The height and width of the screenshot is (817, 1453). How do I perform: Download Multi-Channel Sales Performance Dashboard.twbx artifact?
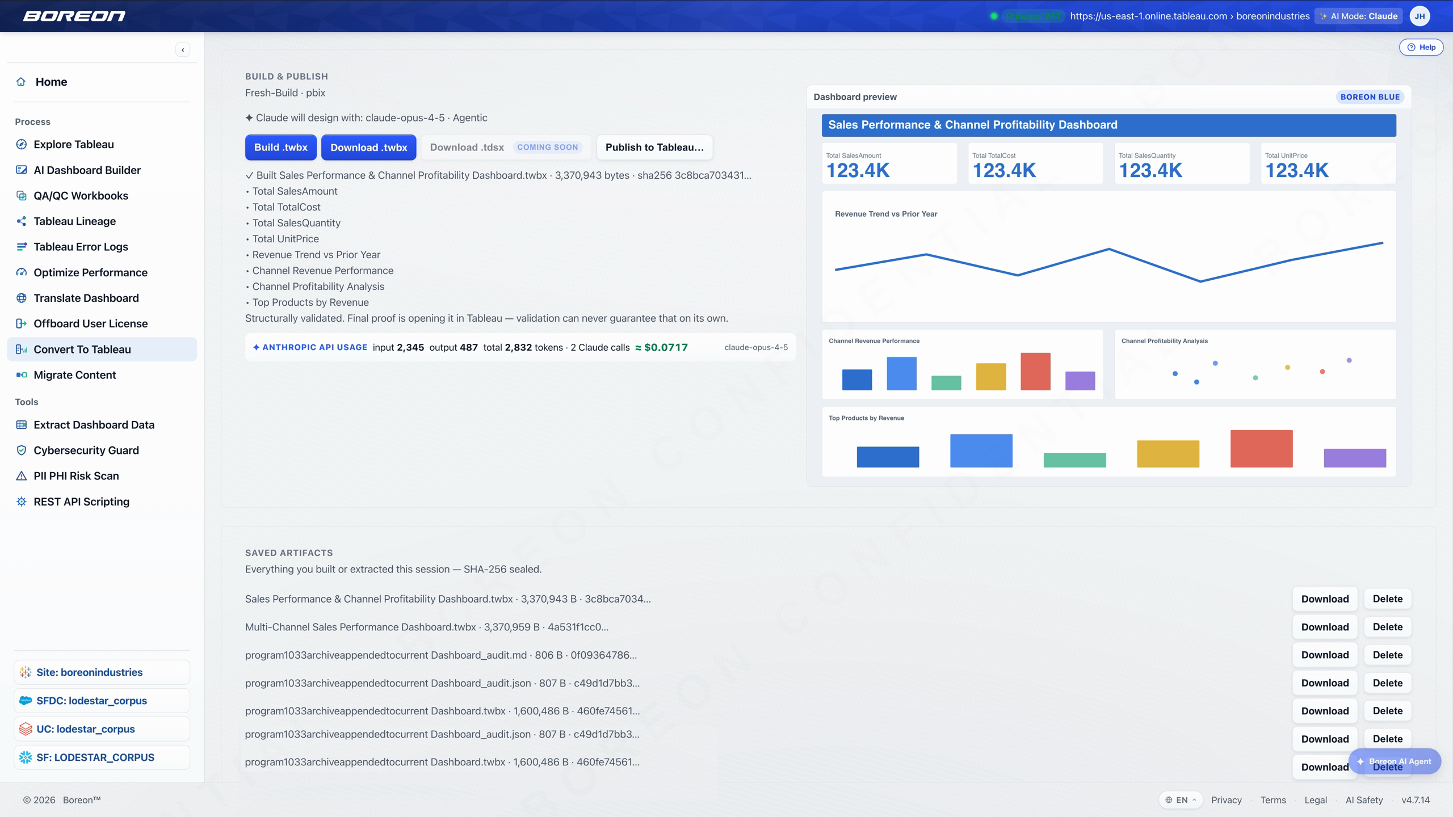coord(1325,627)
